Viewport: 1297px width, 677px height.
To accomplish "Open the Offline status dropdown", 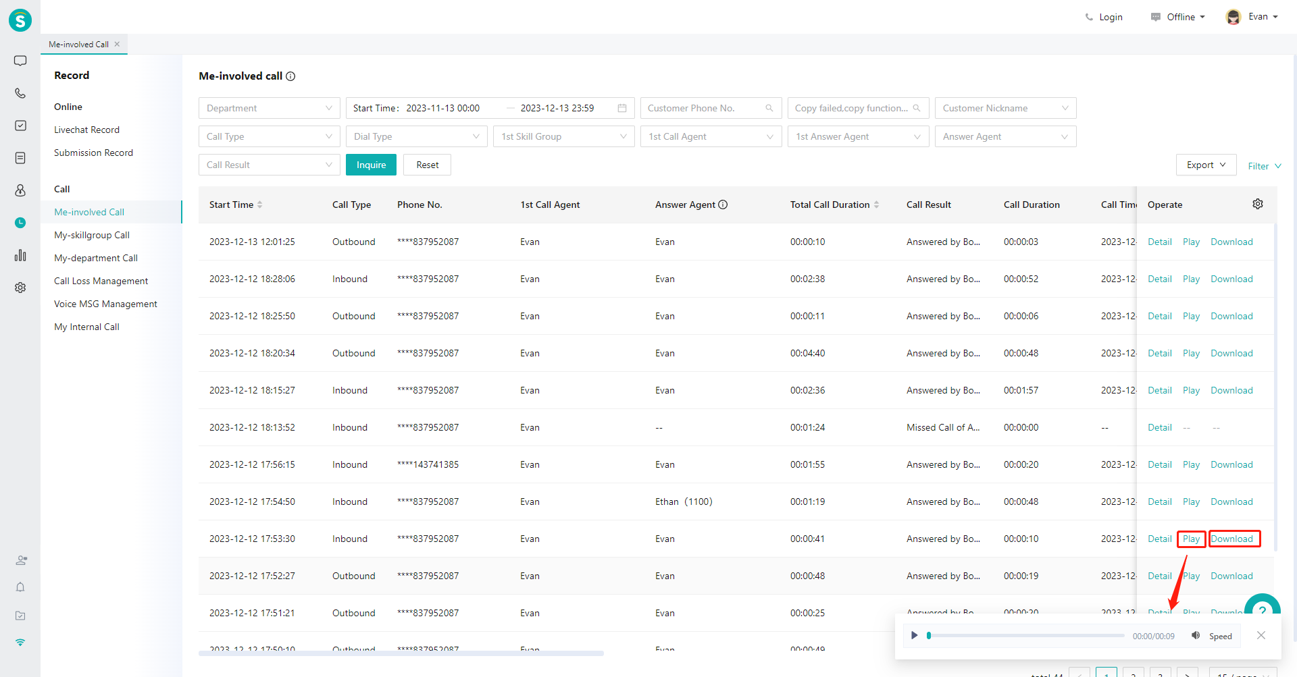I will (1177, 17).
